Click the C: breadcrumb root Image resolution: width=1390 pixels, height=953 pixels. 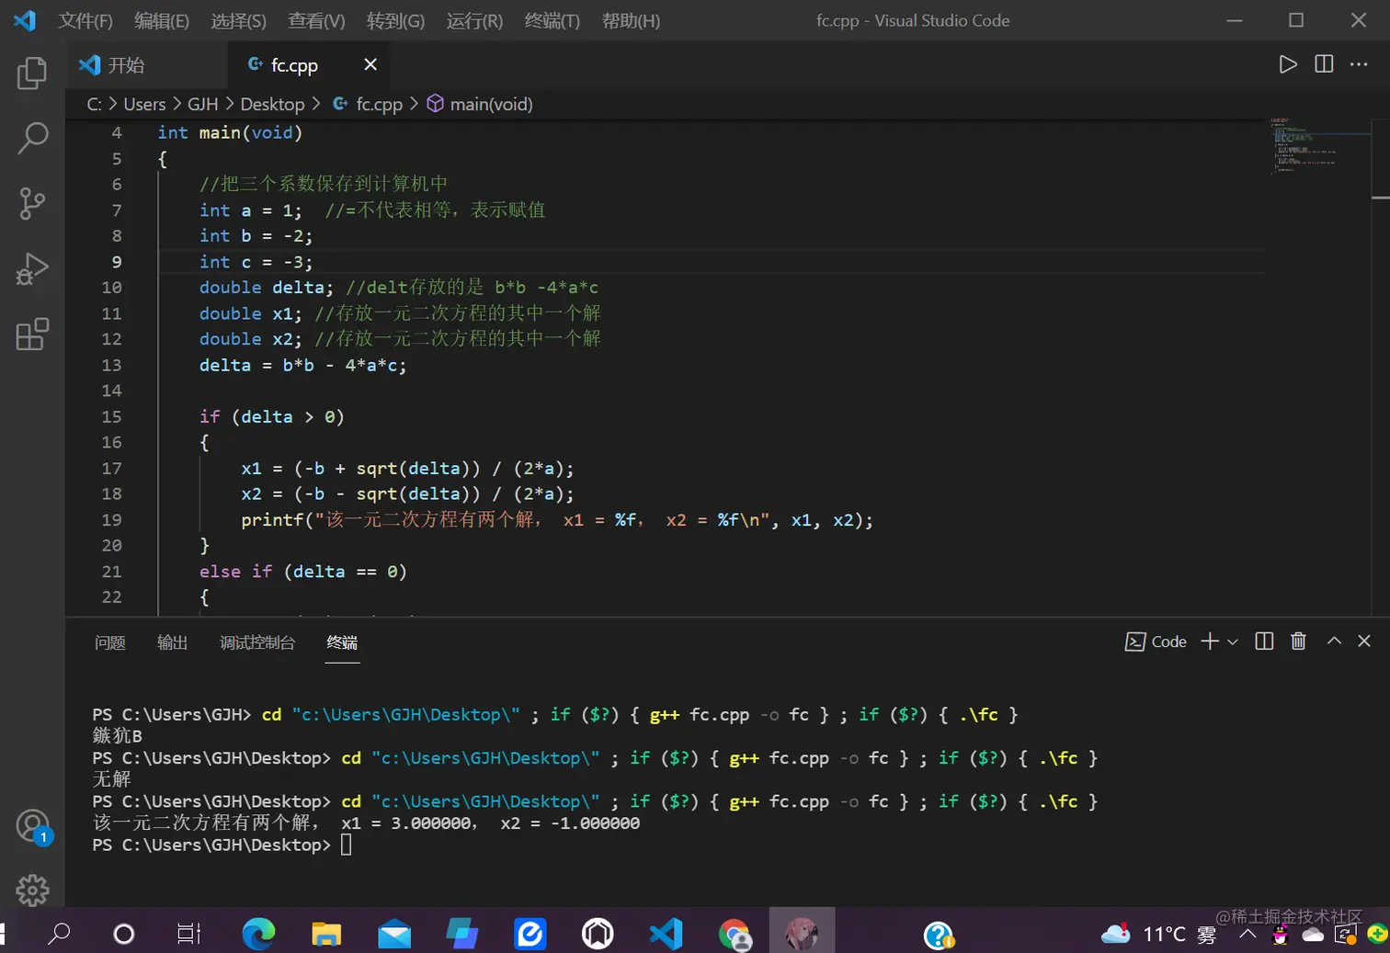point(94,104)
